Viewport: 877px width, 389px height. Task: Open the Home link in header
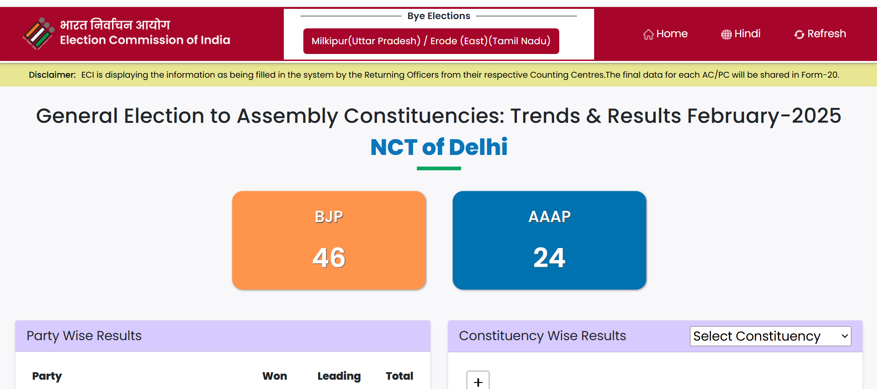point(666,34)
